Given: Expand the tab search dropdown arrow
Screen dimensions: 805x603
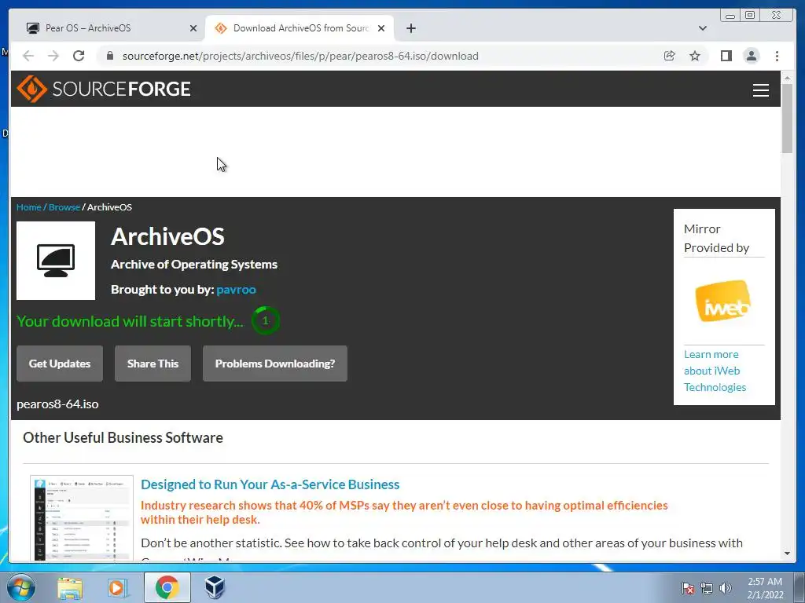Looking at the screenshot, I should point(702,28).
